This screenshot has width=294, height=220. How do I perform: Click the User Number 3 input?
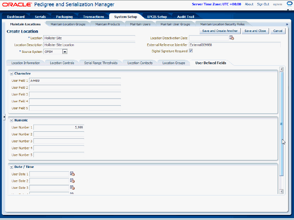tap(59, 141)
